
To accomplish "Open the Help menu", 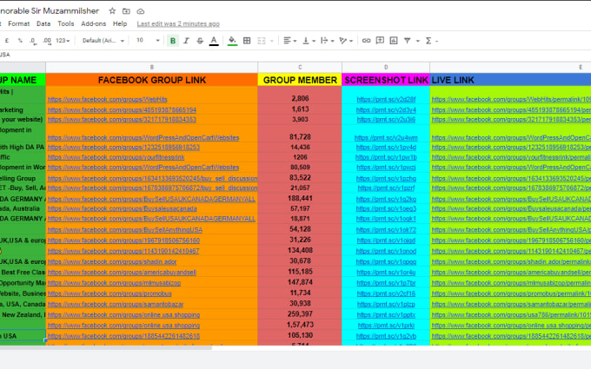I will pos(120,23).
